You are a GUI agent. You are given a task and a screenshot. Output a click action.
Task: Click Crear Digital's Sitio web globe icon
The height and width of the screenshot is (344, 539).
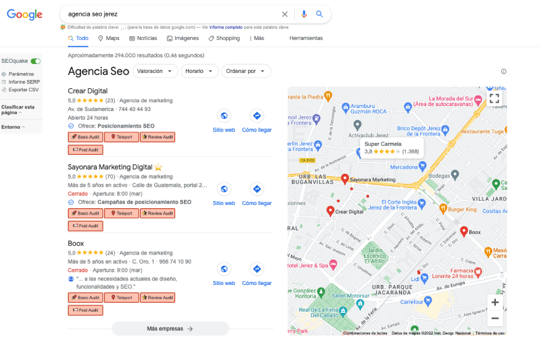224,116
